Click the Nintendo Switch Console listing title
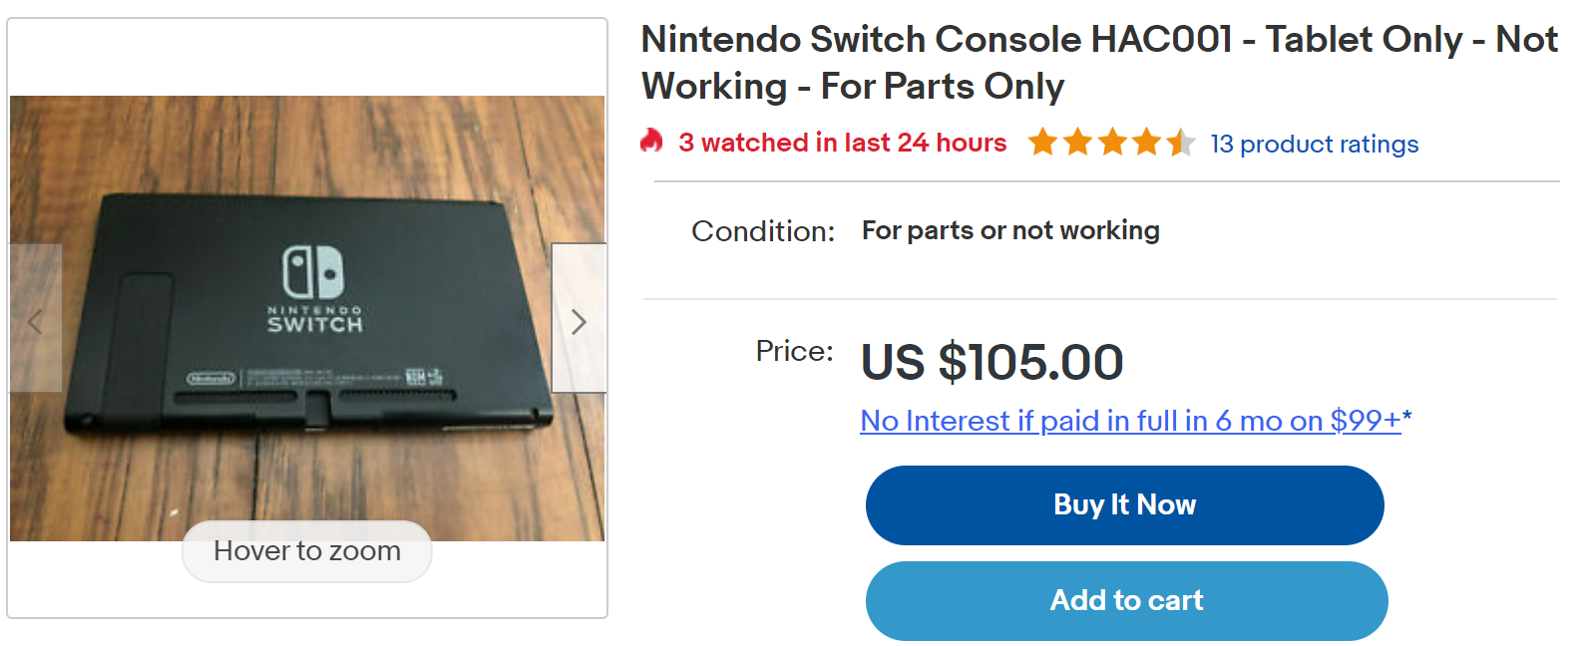The height and width of the screenshot is (646, 1584). [1098, 62]
